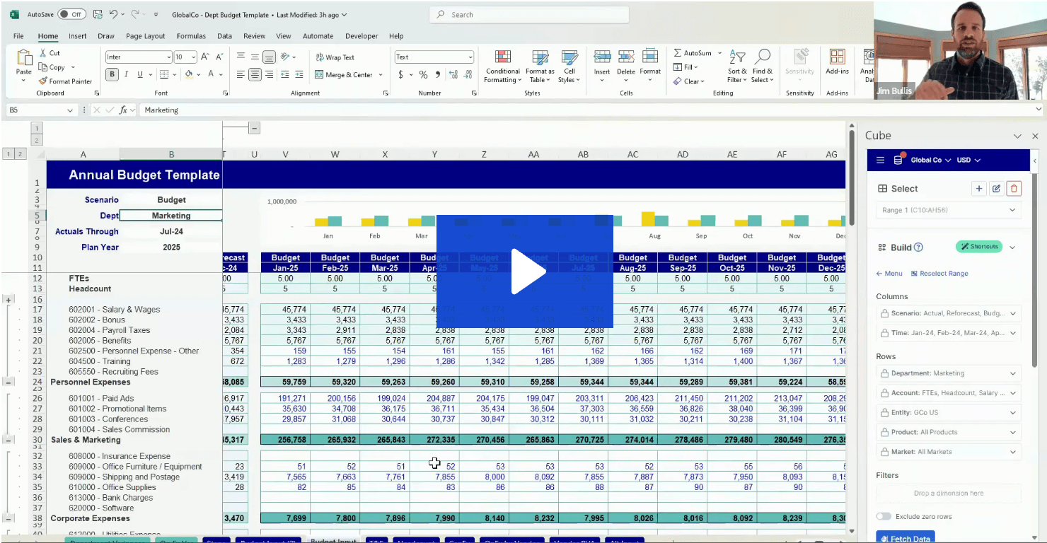
Task: Add a new range with the plus icon
Action: (x=979, y=188)
